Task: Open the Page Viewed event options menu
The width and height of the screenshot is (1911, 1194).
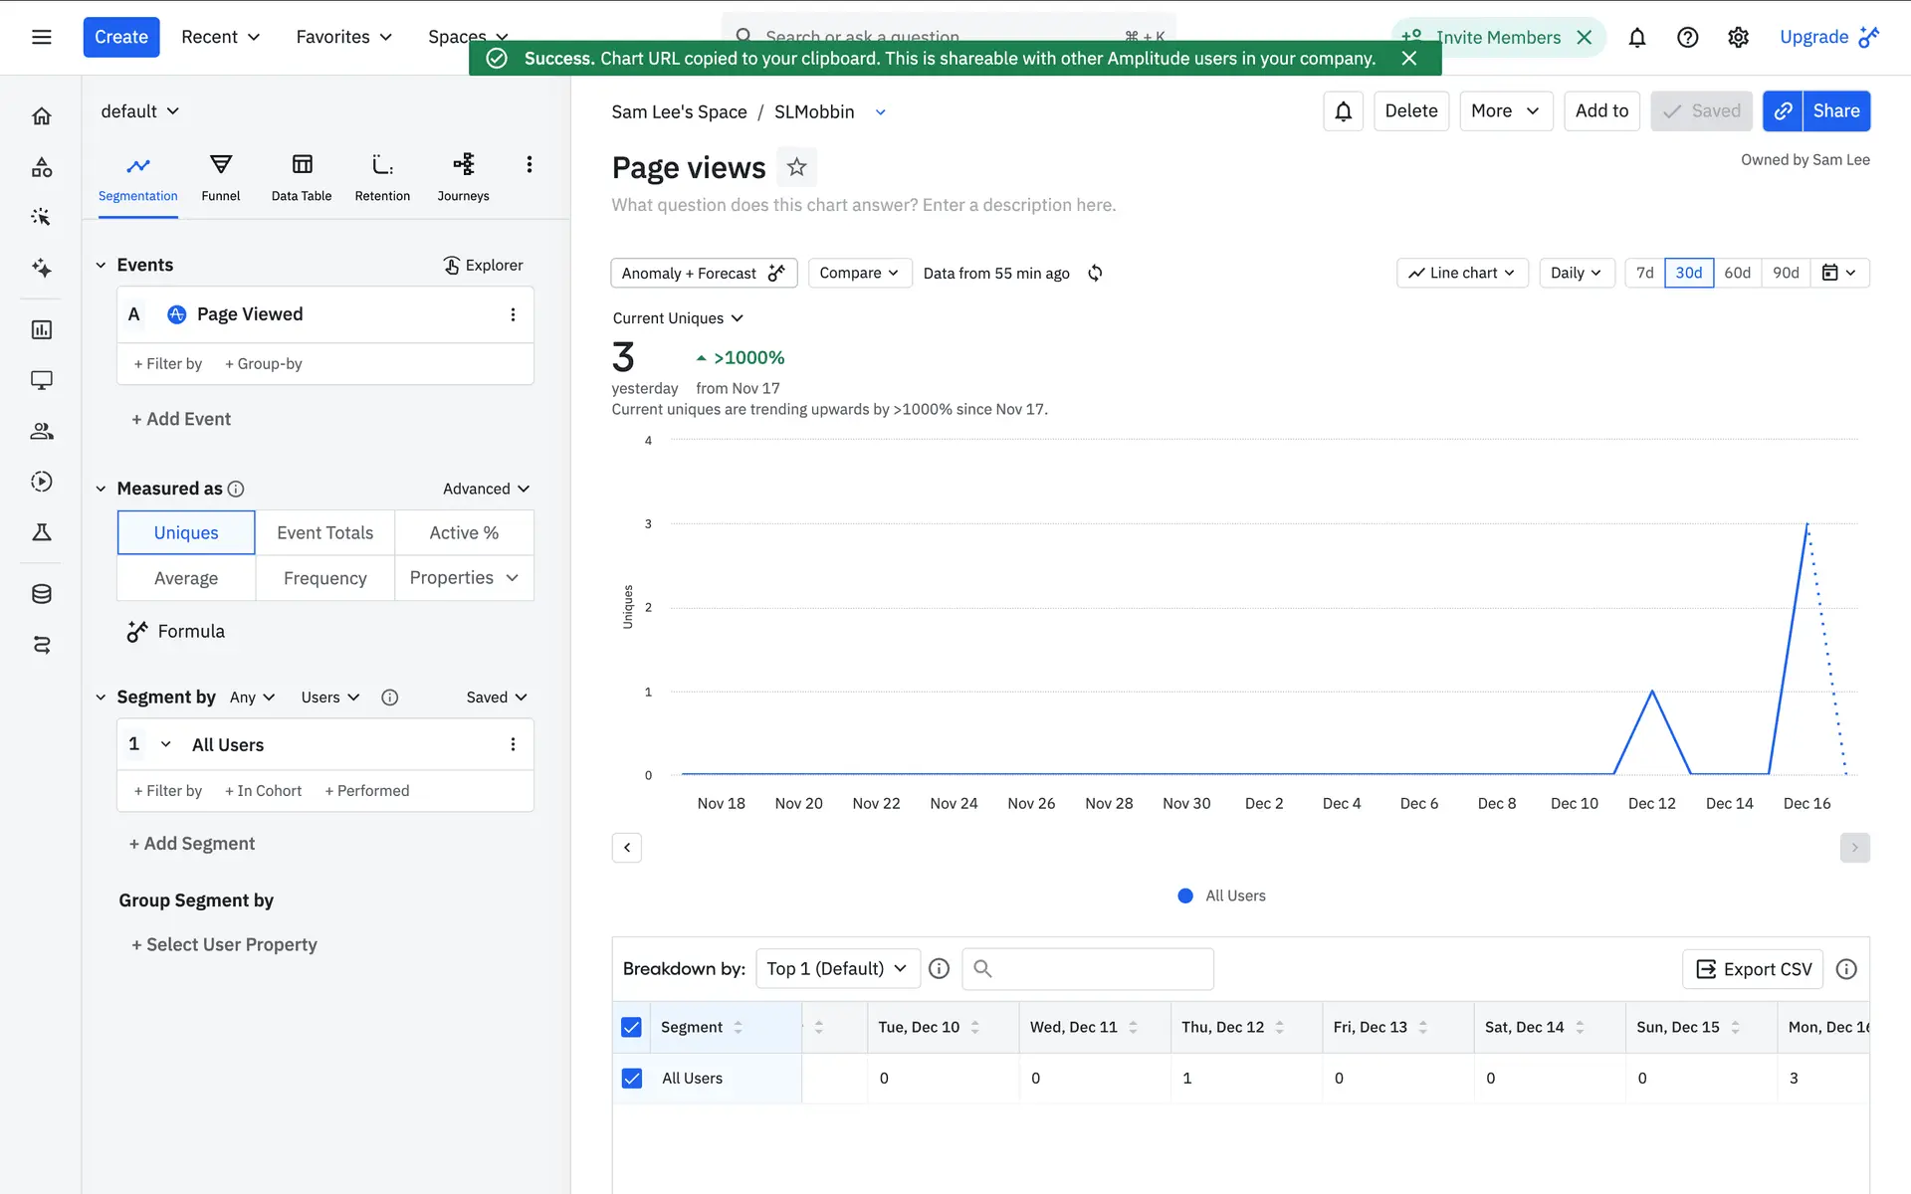Action: click(x=513, y=314)
